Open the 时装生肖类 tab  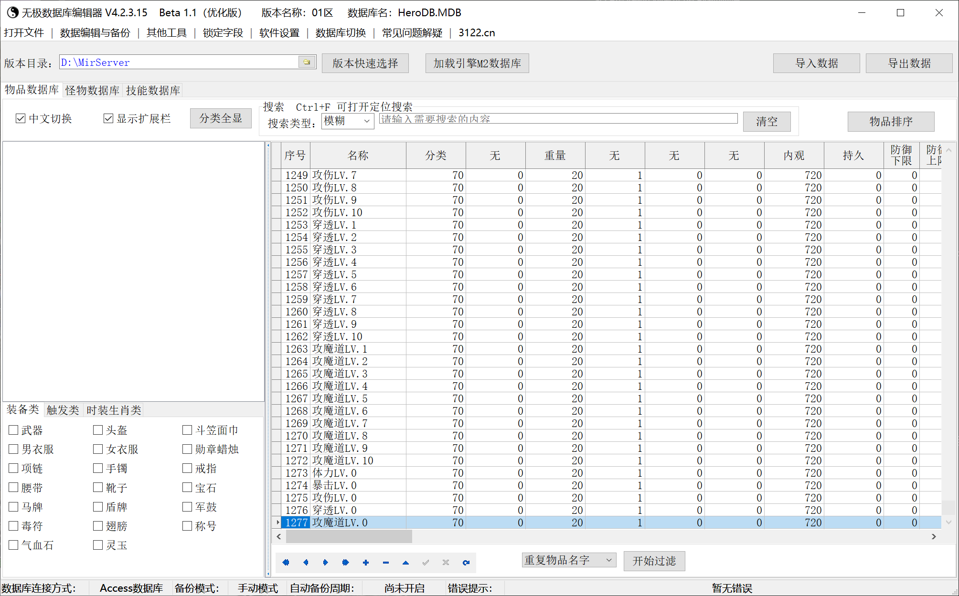click(114, 410)
